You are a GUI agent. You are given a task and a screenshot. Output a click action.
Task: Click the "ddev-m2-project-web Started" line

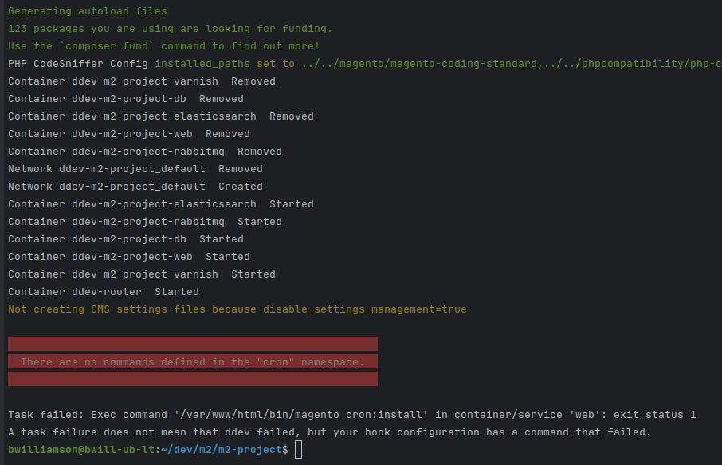(129, 257)
